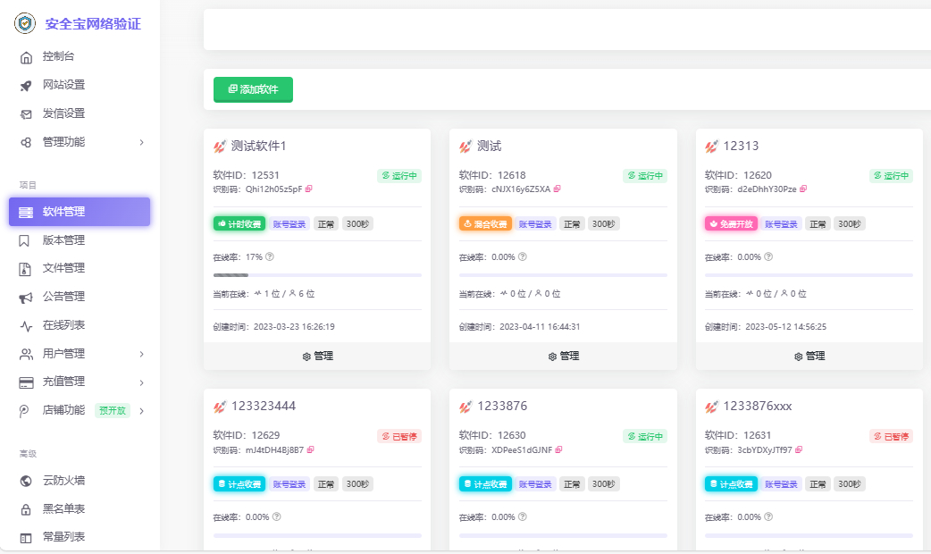
Task: Click the 公告管理 megaphone icon
Action: click(x=27, y=297)
